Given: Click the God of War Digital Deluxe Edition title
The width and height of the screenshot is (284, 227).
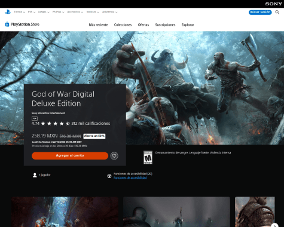Looking at the screenshot, I should tap(63, 99).
